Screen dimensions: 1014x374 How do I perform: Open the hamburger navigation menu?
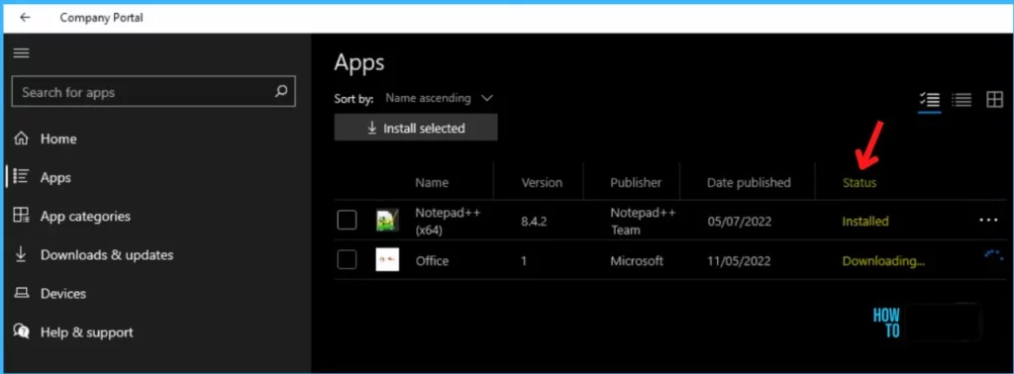[22, 53]
